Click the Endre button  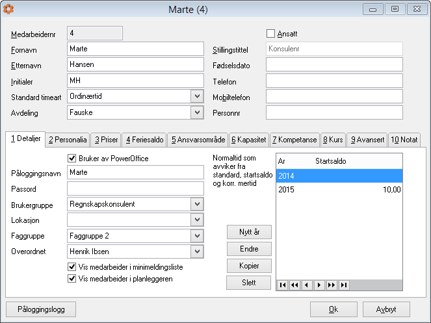(249, 249)
